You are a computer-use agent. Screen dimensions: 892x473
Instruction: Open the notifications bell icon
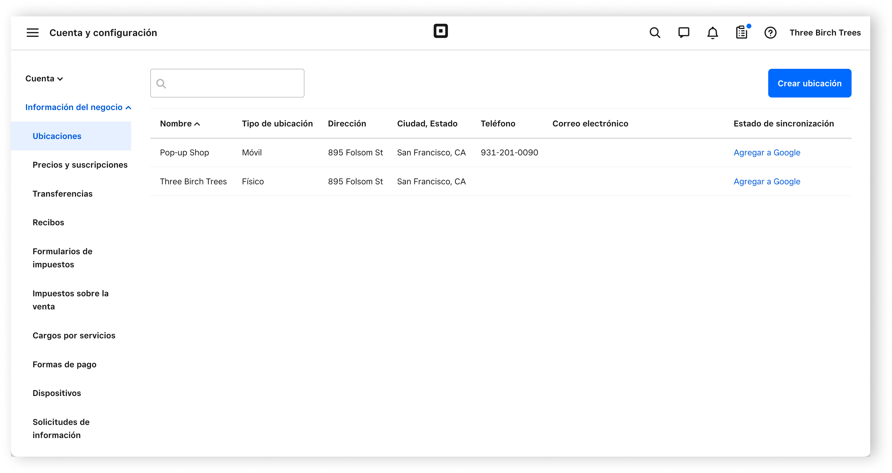coord(712,33)
